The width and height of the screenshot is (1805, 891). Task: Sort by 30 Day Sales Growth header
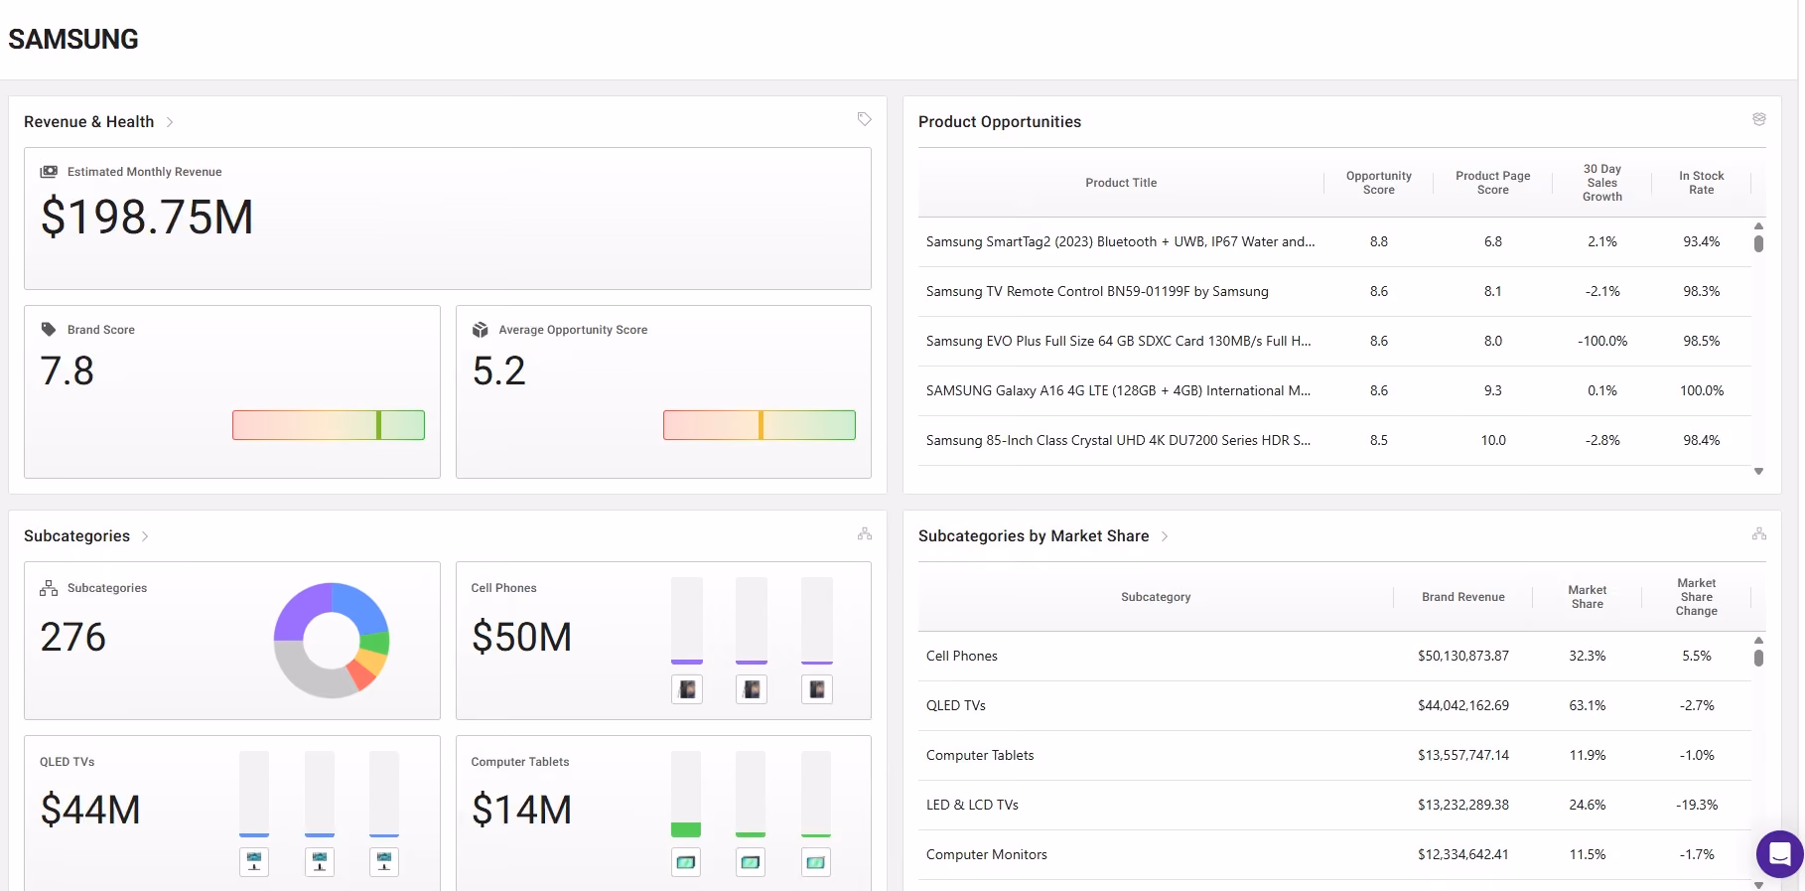click(x=1602, y=183)
